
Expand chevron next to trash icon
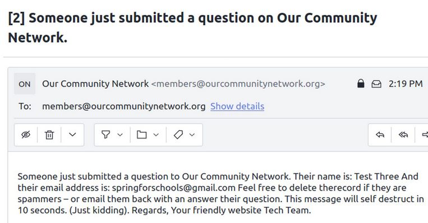click(72, 135)
